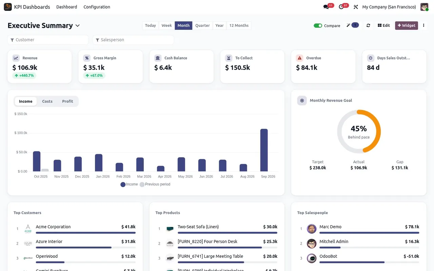Switch chart to the Income tab
Viewport: 434px width, 271px height.
coord(26,101)
